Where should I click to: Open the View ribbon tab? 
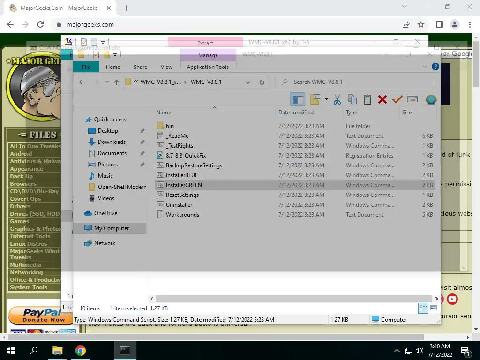point(166,67)
